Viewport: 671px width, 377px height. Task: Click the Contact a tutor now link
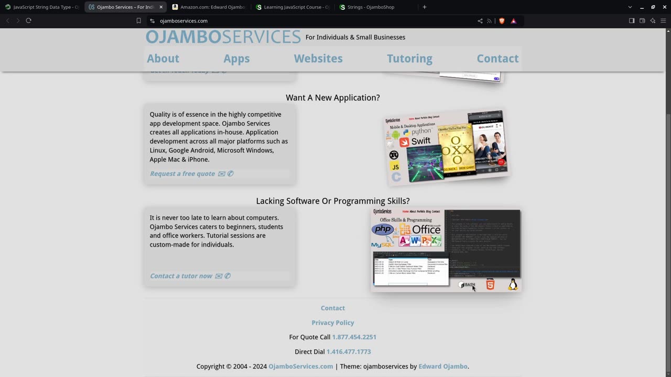click(190, 276)
